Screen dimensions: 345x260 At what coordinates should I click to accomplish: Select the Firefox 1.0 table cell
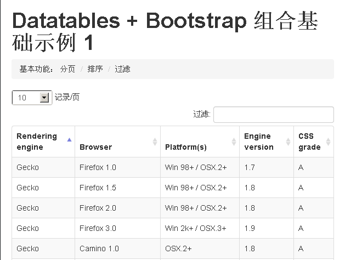point(98,167)
